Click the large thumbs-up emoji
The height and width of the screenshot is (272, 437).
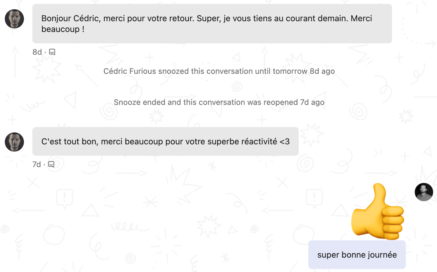pyautogui.click(x=378, y=212)
